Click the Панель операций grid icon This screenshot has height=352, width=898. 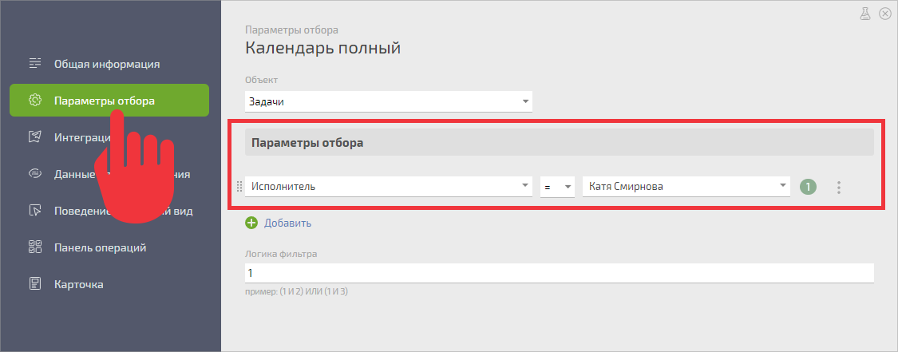[x=35, y=247]
